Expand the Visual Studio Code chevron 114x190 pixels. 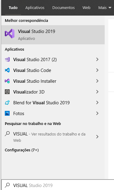[97, 70]
